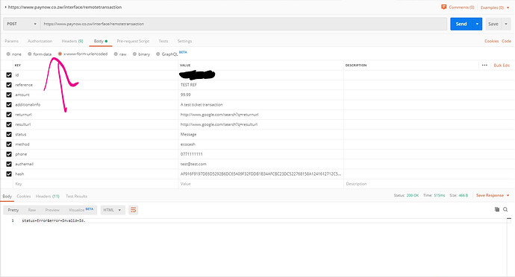515x277 pixels.
Task: Uncheck the reference parameter checkbox
Action: pos(9,85)
